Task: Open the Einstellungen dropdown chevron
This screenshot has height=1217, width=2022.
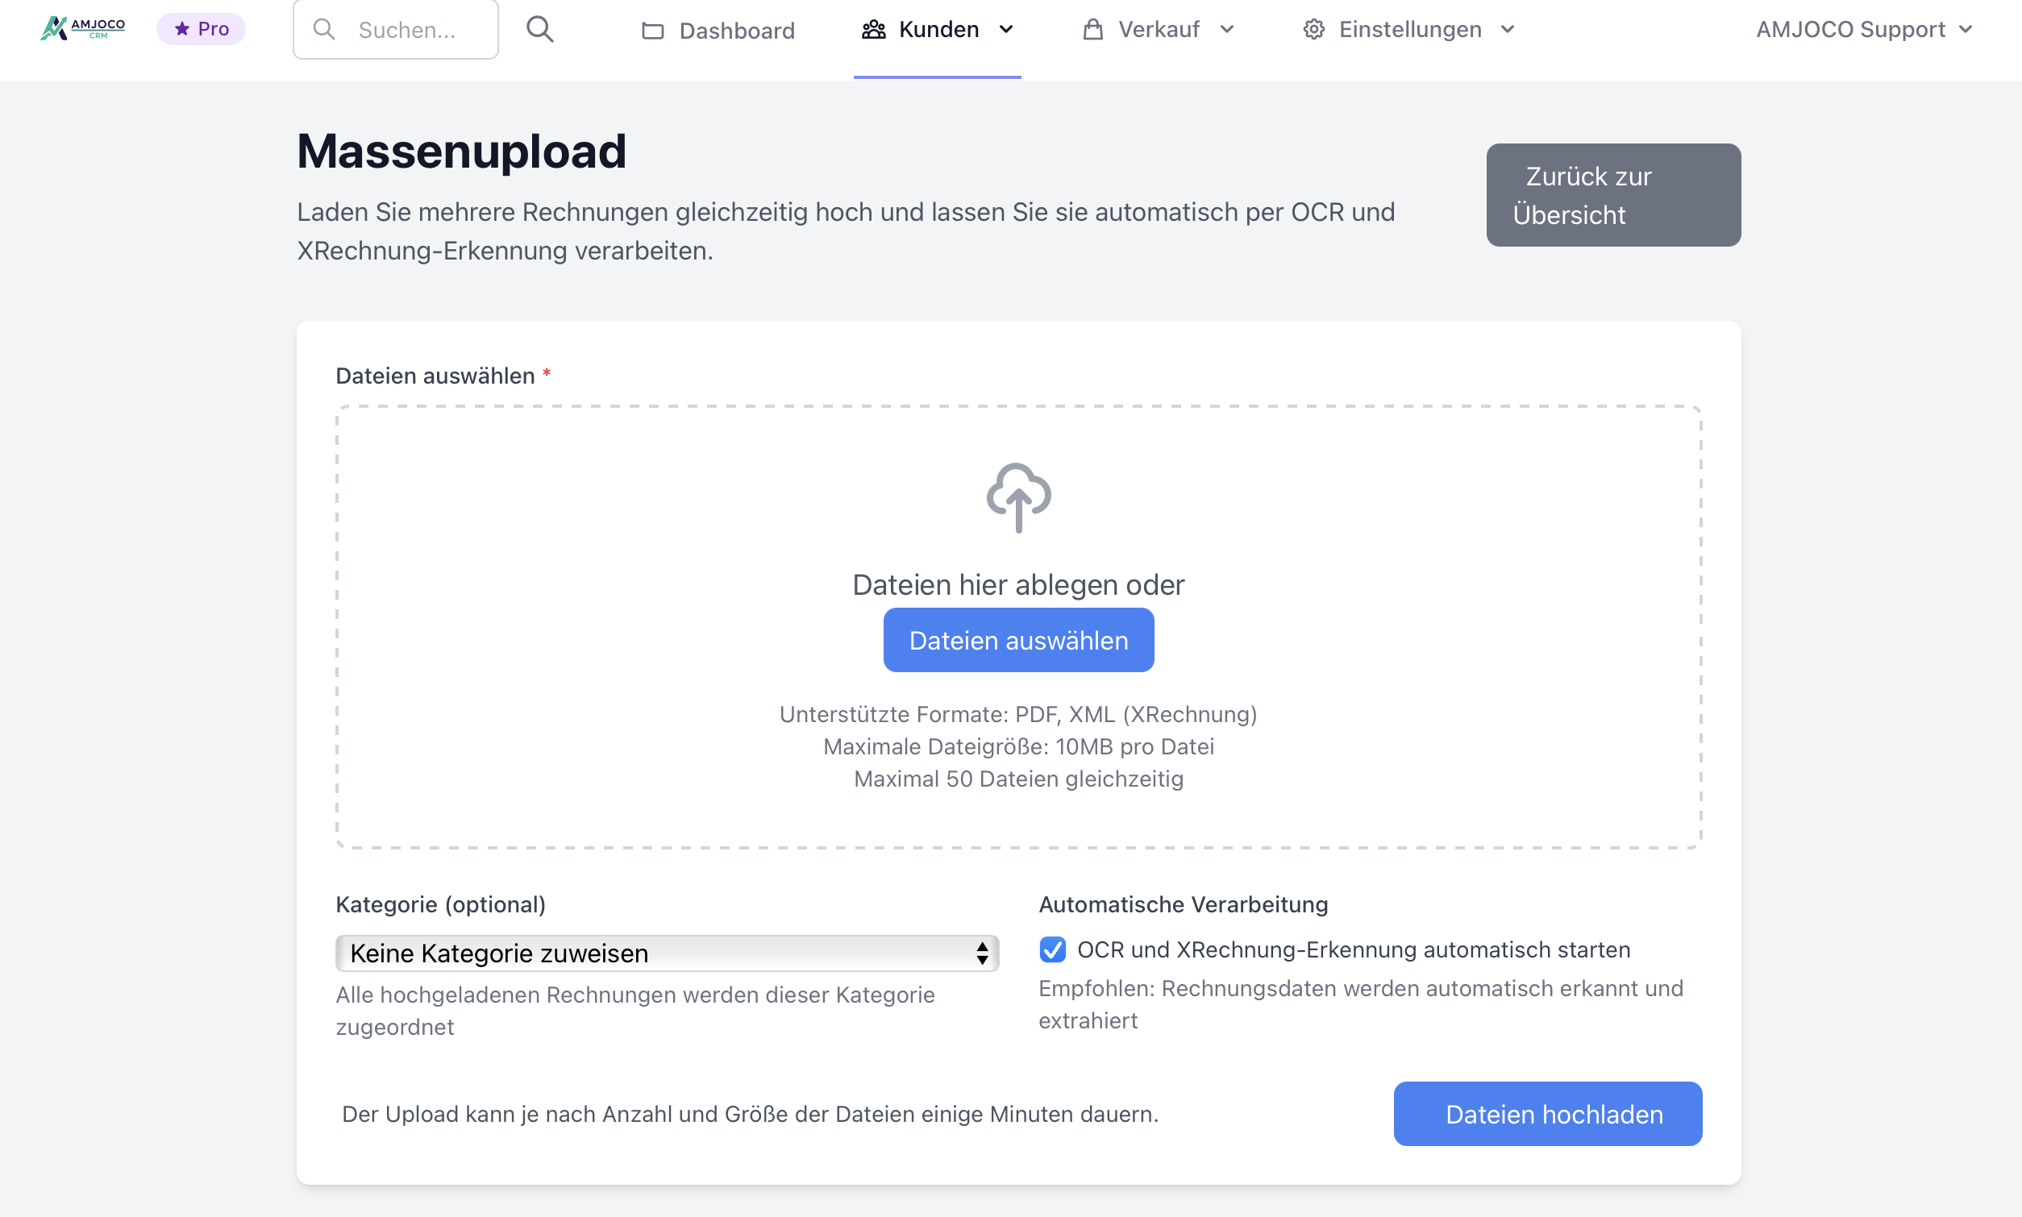Action: pyautogui.click(x=1508, y=30)
